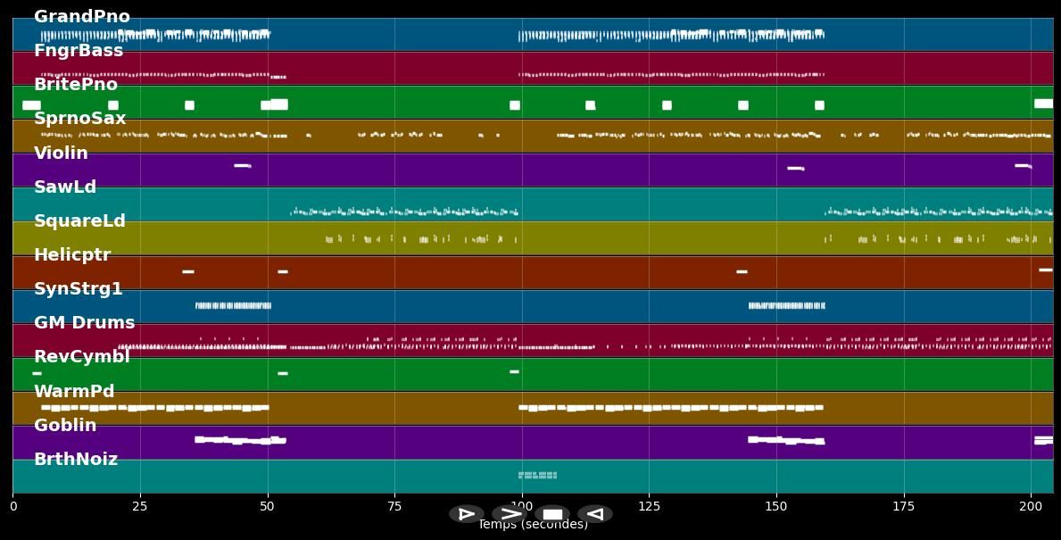Pick the SquareLd track label
Image resolution: width=1061 pixels, height=540 pixels.
pyautogui.click(x=79, y=221)
